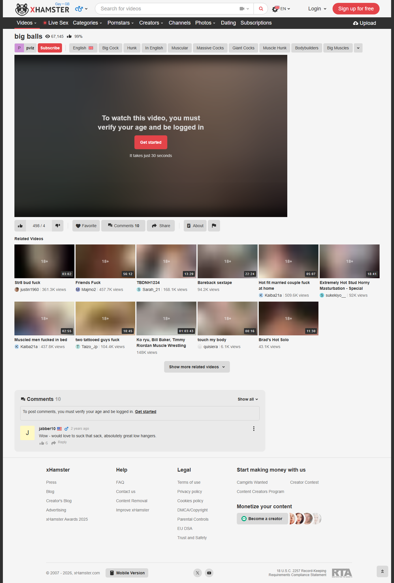Select the Hunk tag

click(x=132, y=48)
